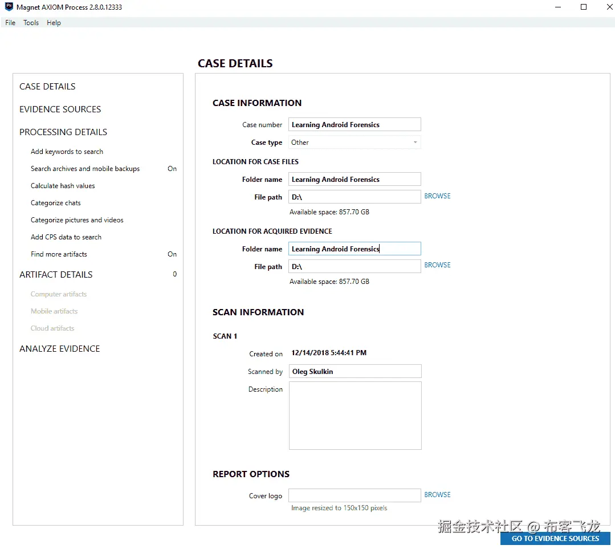Click the Description text area
This screenshot has height=549, width=615.
[x=355, y=416]
